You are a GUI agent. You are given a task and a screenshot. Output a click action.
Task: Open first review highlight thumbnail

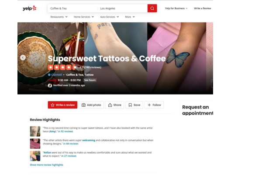[35, 131]
